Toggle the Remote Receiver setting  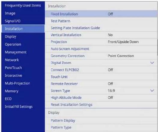pos(101,84)
